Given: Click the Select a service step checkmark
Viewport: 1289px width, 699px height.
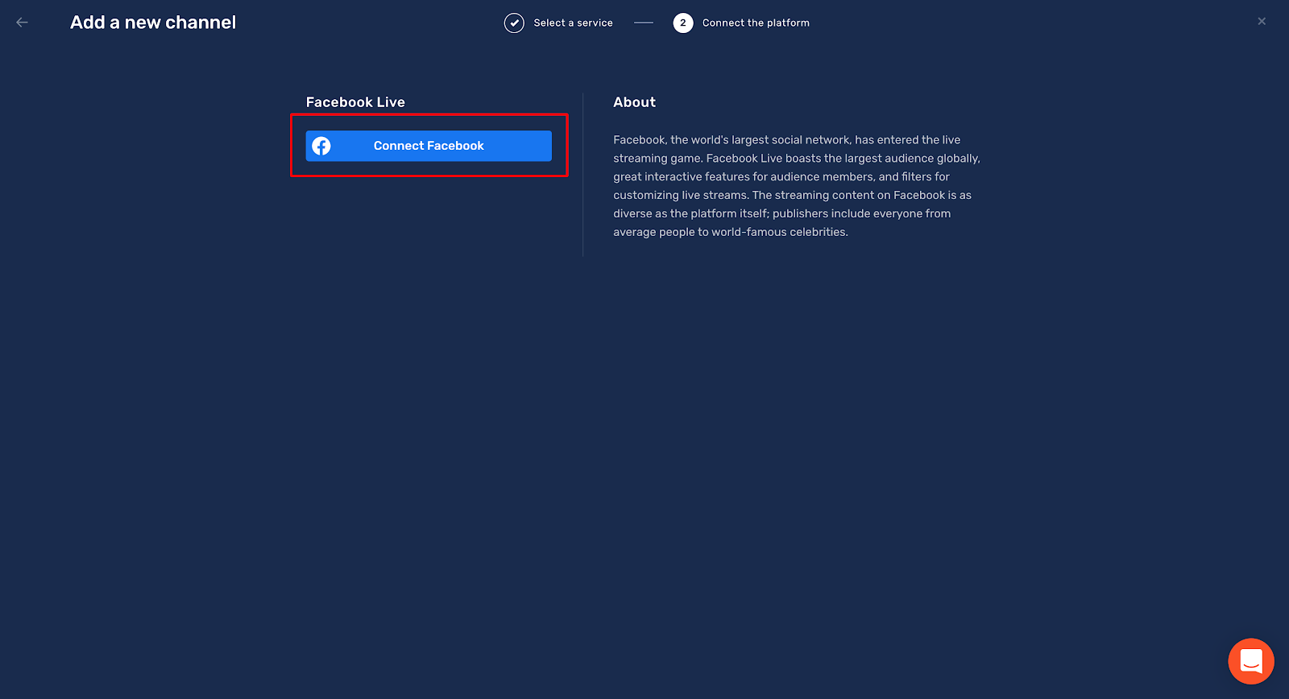Looking at the screenshot, I should 514,23.
